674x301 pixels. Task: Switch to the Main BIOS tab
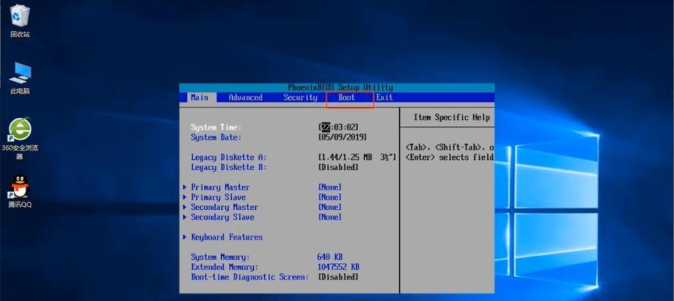[200, 97]
